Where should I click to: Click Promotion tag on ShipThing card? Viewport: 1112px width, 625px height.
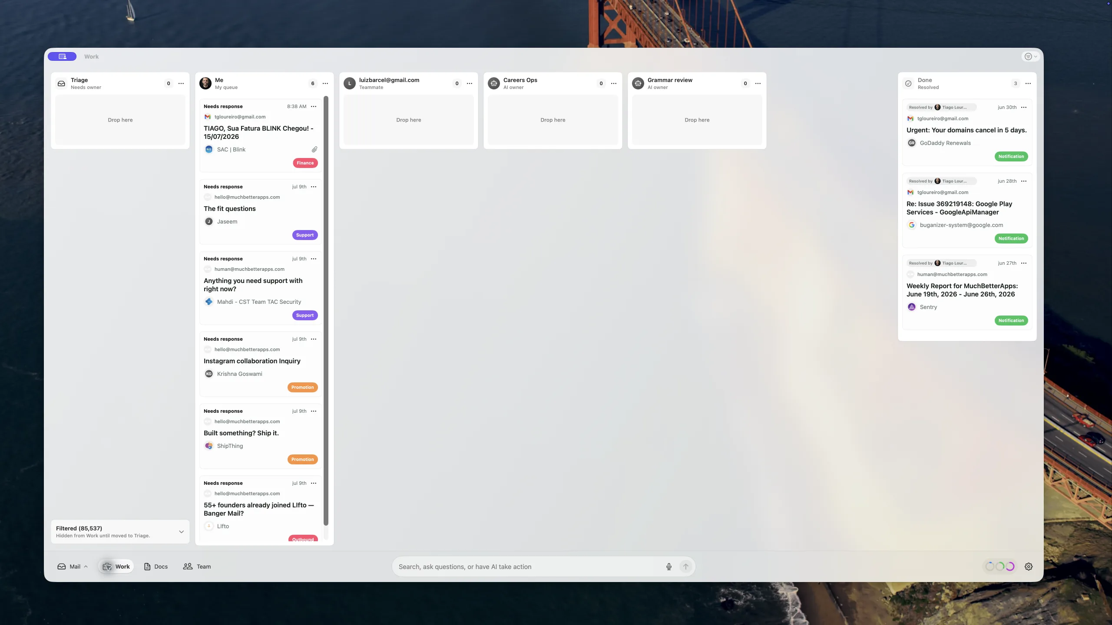pyautogui.click(x=303, y=460)
